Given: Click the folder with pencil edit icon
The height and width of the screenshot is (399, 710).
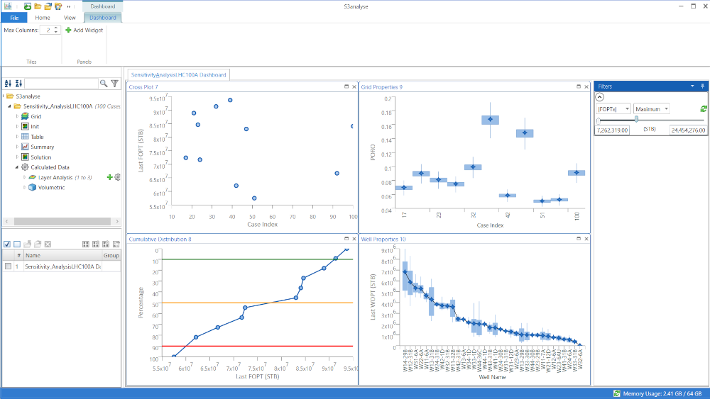Looking at the screenshot, I should point(58,6).
